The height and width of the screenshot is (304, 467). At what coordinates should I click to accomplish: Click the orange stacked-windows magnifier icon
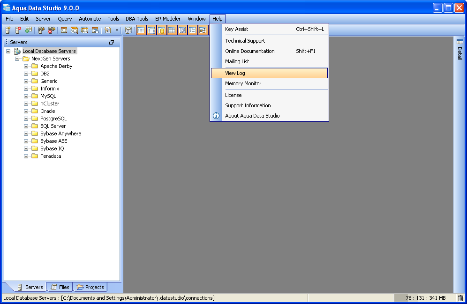click(x=74, y=30)
